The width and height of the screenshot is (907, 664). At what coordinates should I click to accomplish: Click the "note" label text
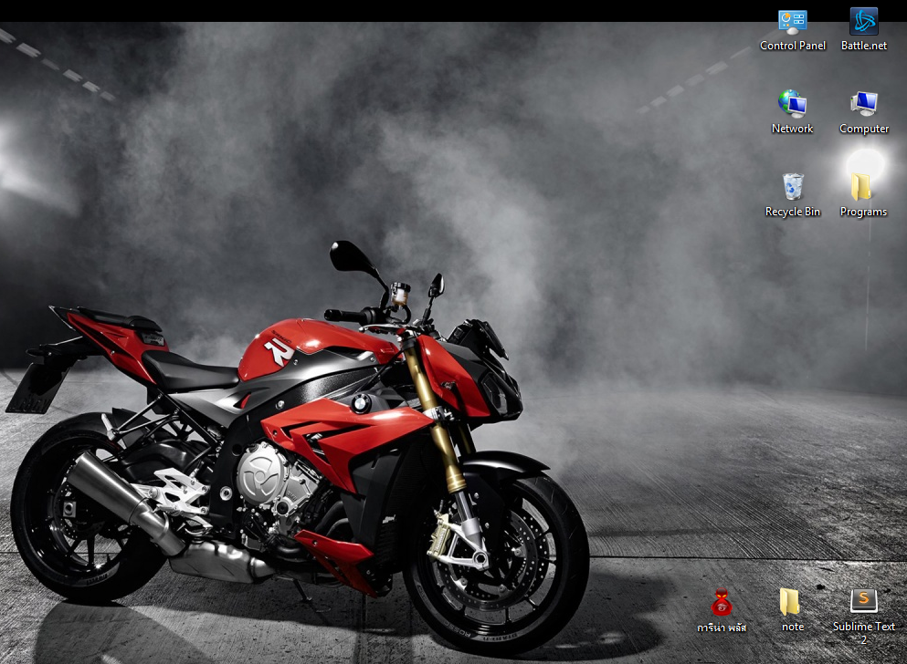pyautogui.click(x=793, y=627)
